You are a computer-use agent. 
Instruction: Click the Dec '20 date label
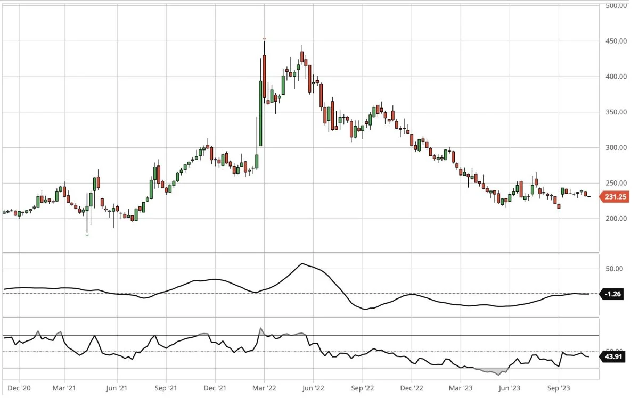tap(19, 388)
